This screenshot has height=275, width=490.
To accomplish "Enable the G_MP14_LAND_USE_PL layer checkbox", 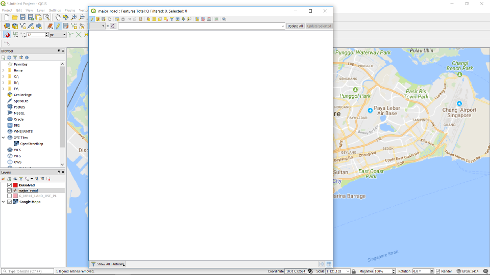I will [9, 196].
